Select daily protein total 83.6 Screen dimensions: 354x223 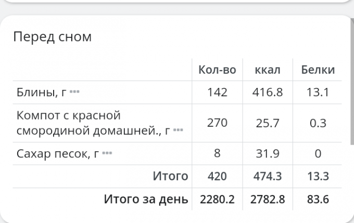point(318,199)
